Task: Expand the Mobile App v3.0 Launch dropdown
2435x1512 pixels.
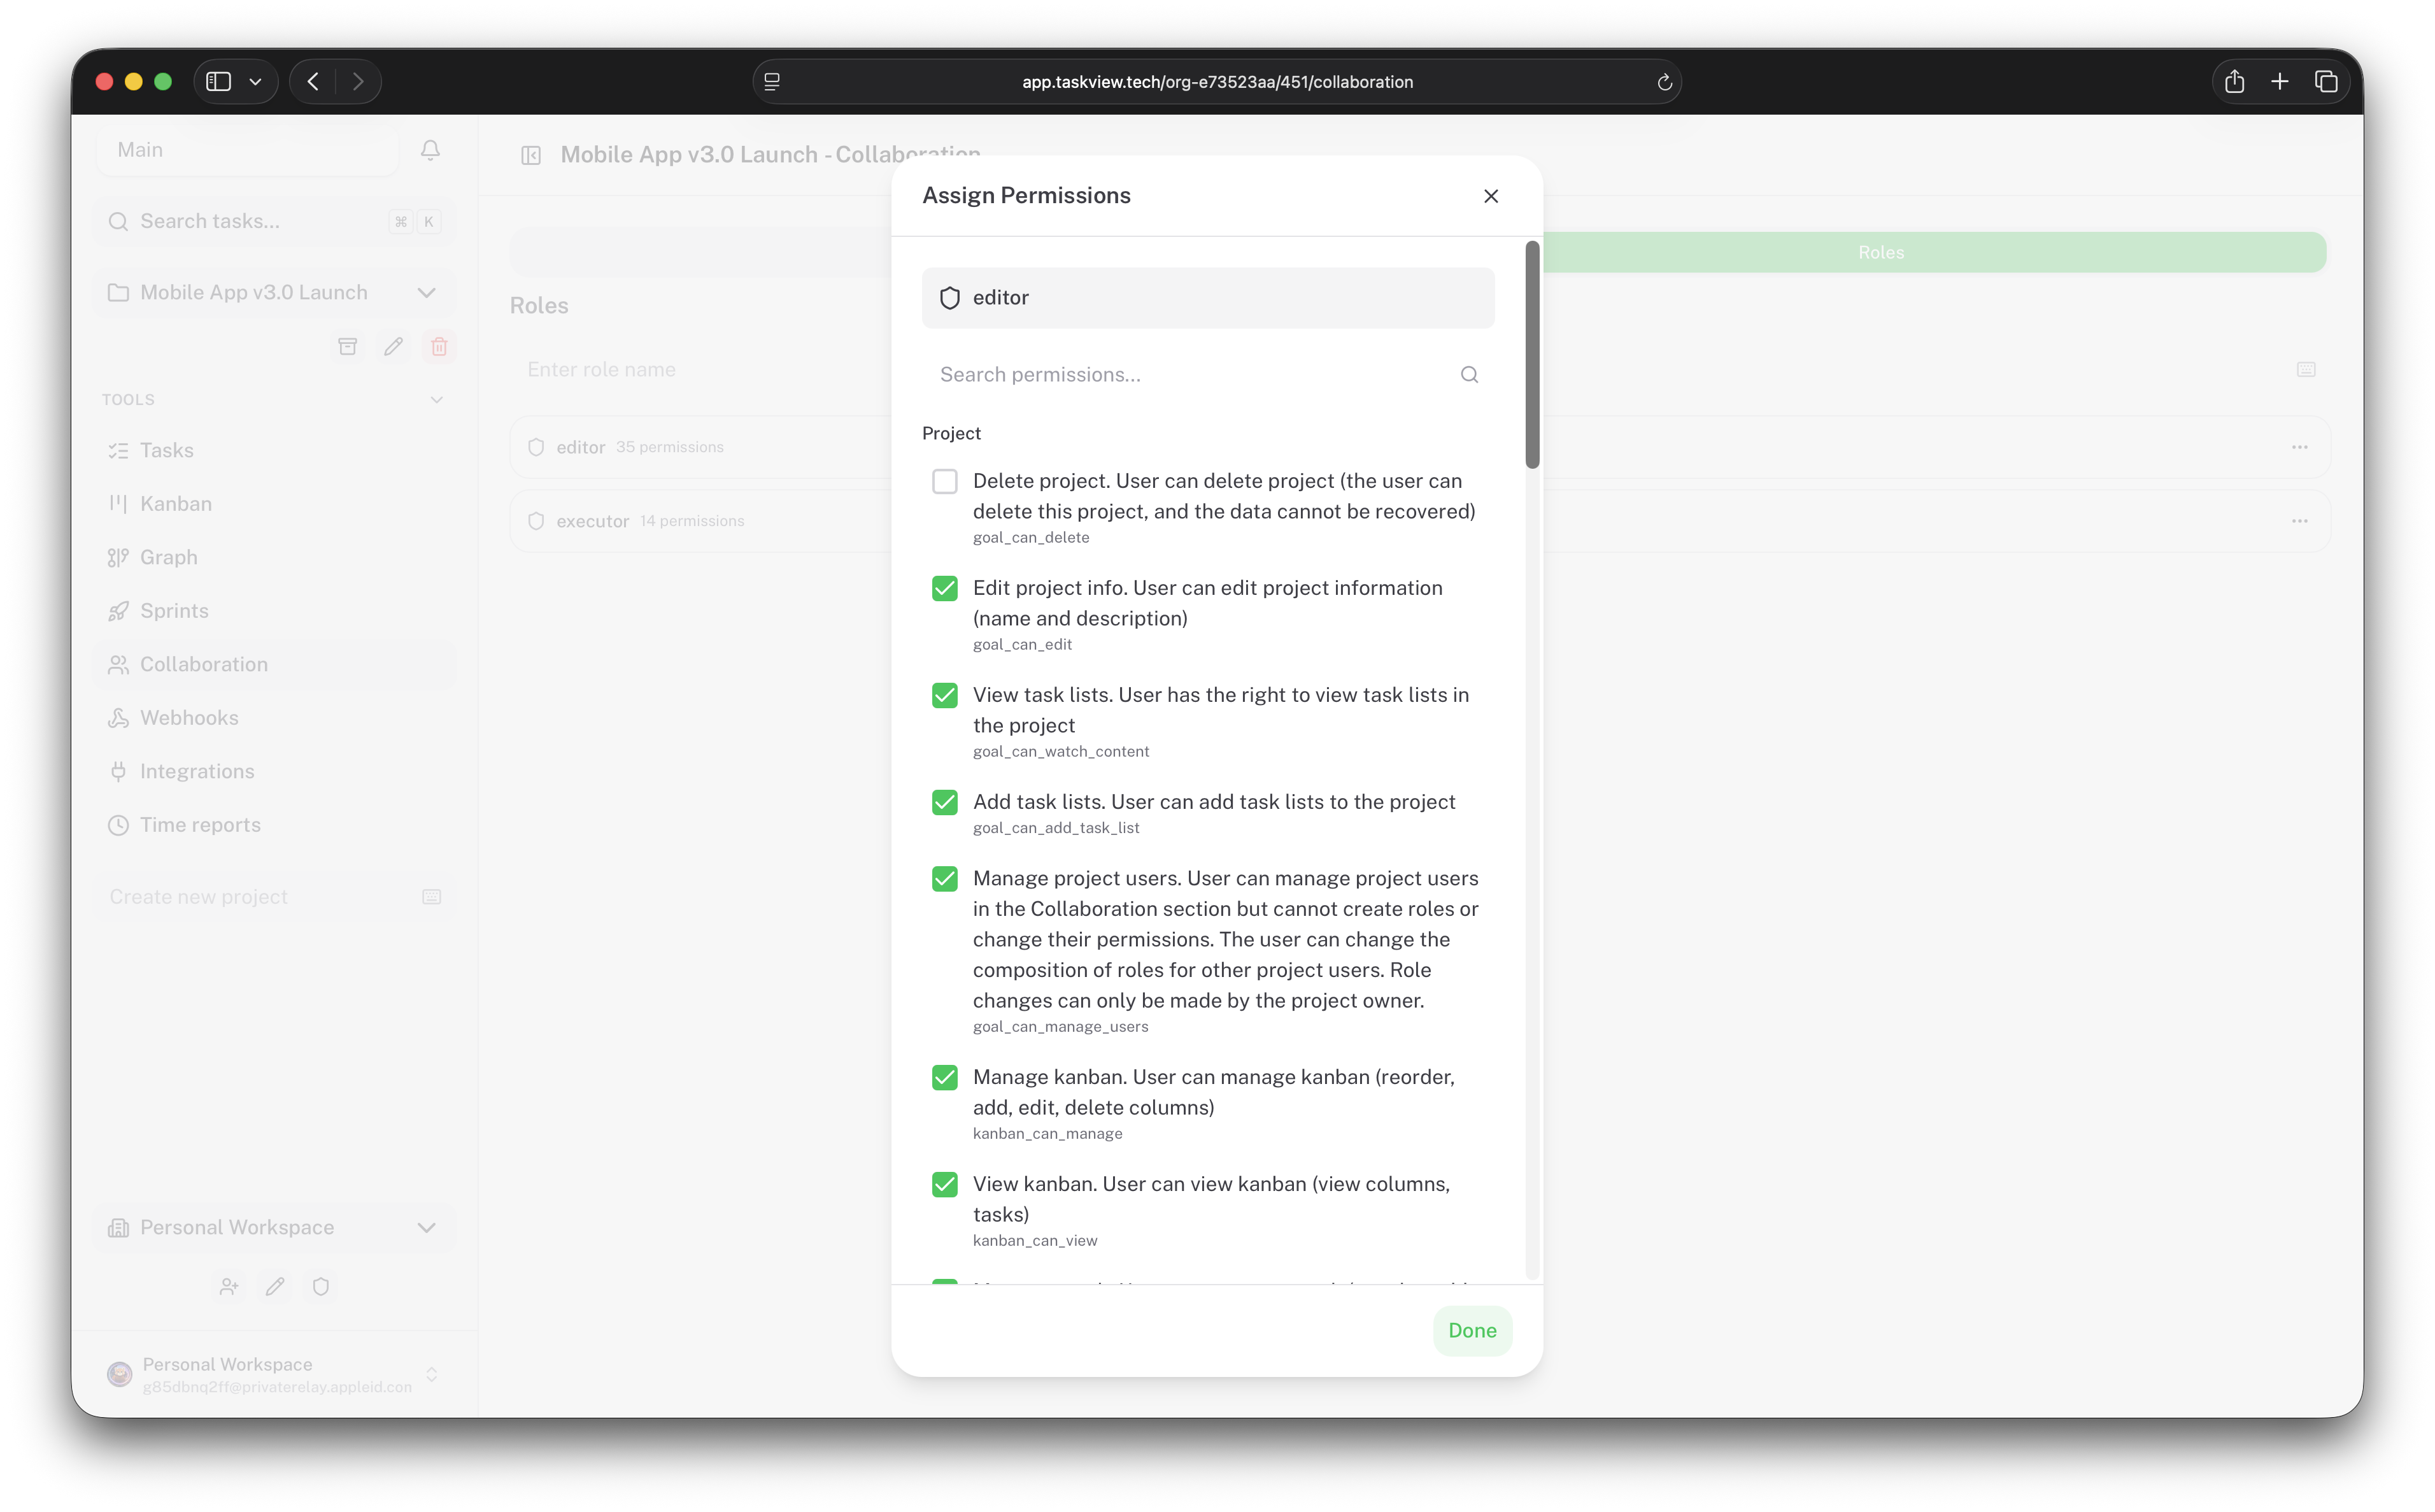Action: pyautogui.click(x=427, y=292)
